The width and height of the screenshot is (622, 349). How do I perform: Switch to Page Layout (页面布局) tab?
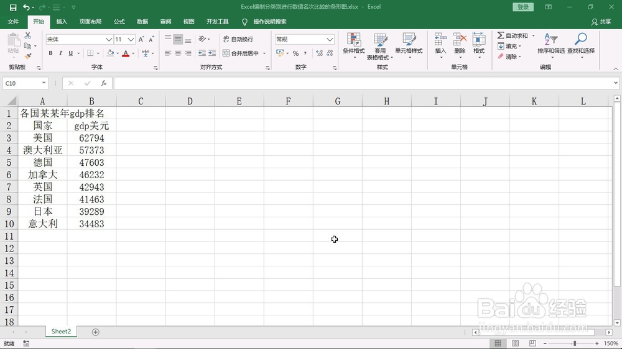point(90,22)
